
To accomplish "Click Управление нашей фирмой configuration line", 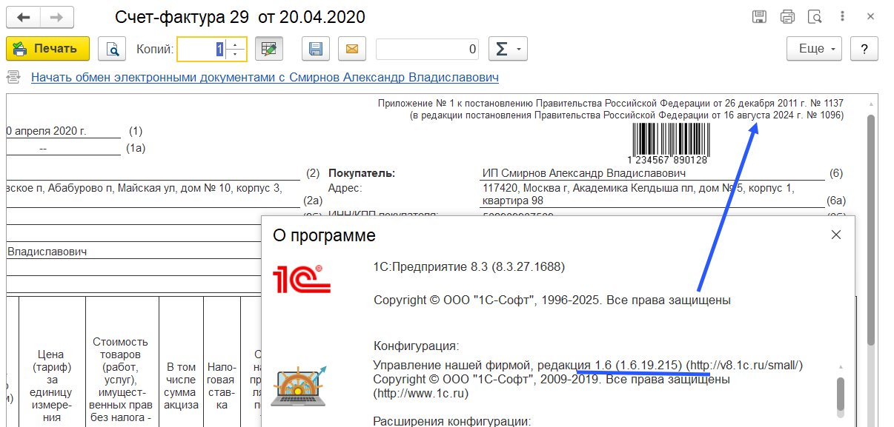I will 588,365.
